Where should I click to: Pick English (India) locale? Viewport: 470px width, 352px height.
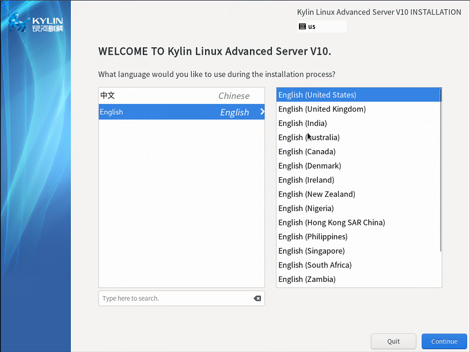point(358,123)
